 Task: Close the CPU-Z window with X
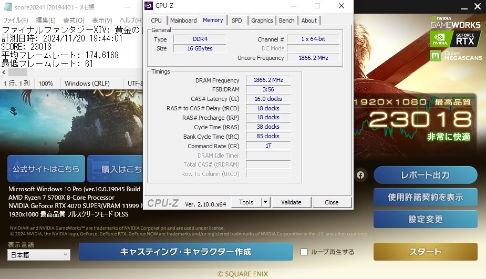[342, 6]
